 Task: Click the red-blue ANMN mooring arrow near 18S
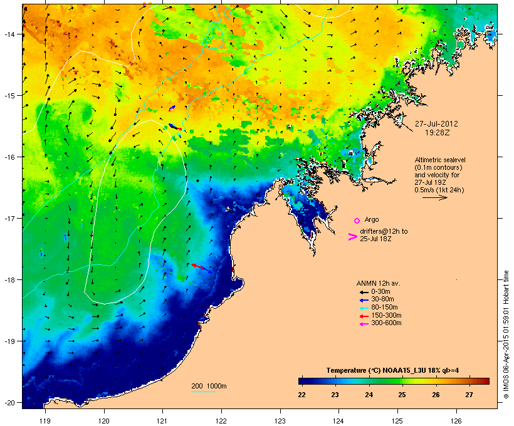click(202, 268)
